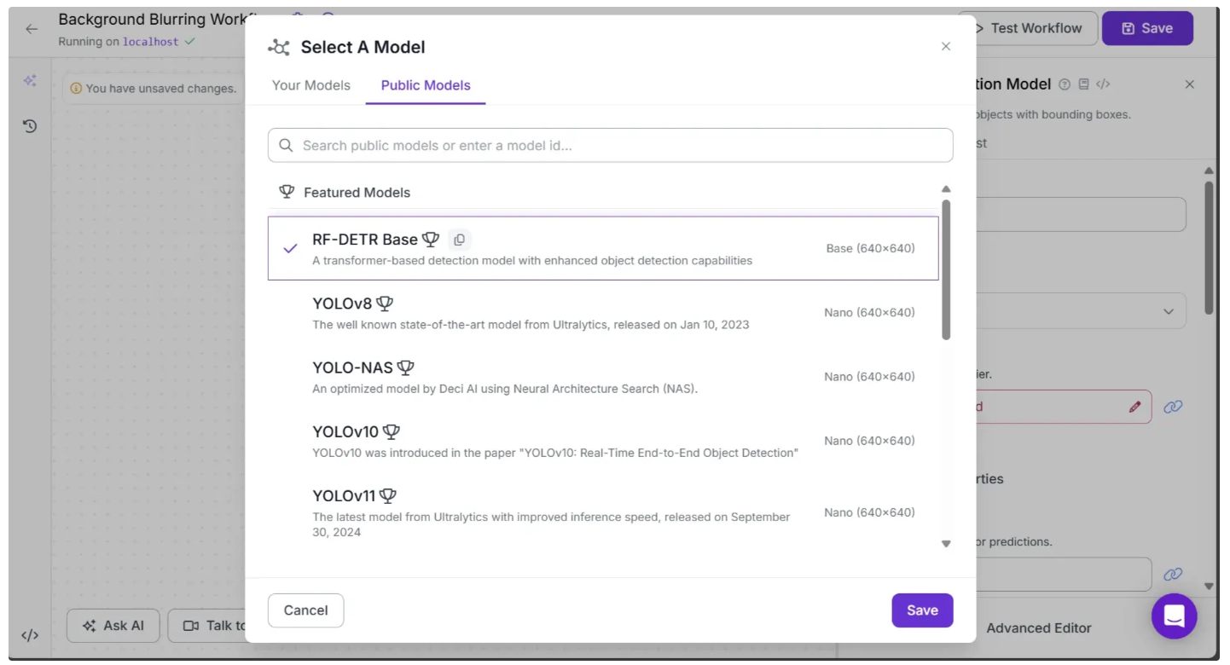Screen dimensions: 1230x665
Task: Open version history in left sidebar
Action: coord(30,126)
